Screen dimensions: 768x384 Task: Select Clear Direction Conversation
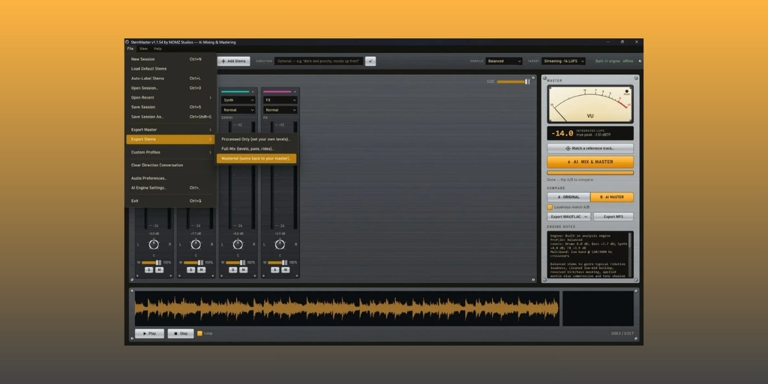tap(171, 165)
